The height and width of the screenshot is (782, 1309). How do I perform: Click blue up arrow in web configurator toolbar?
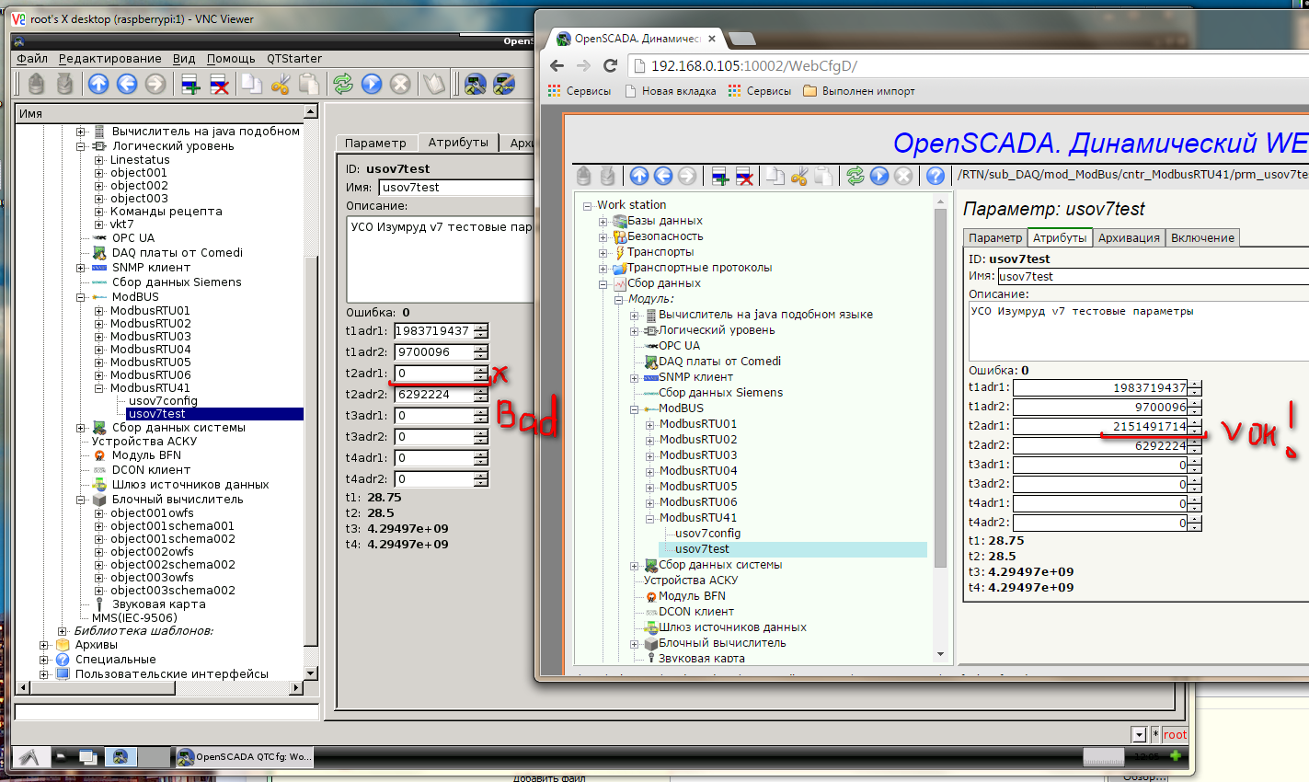[639, 176]
